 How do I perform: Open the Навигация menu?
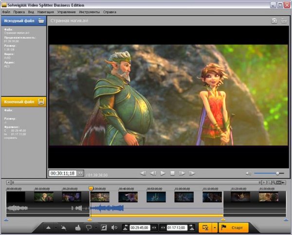pos(46,12)
